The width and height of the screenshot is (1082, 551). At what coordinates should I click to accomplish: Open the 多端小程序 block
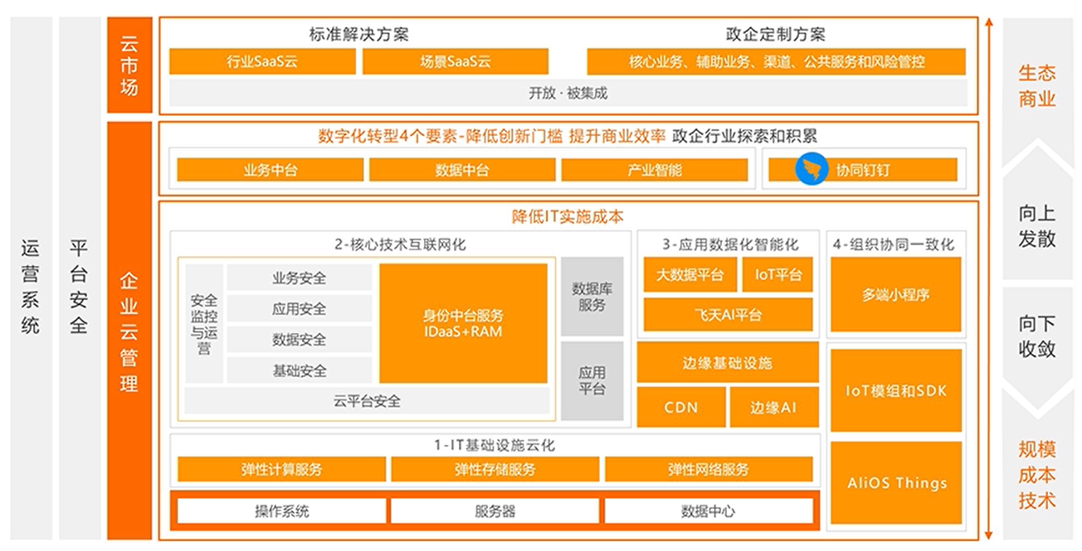[x=896, y=294]
